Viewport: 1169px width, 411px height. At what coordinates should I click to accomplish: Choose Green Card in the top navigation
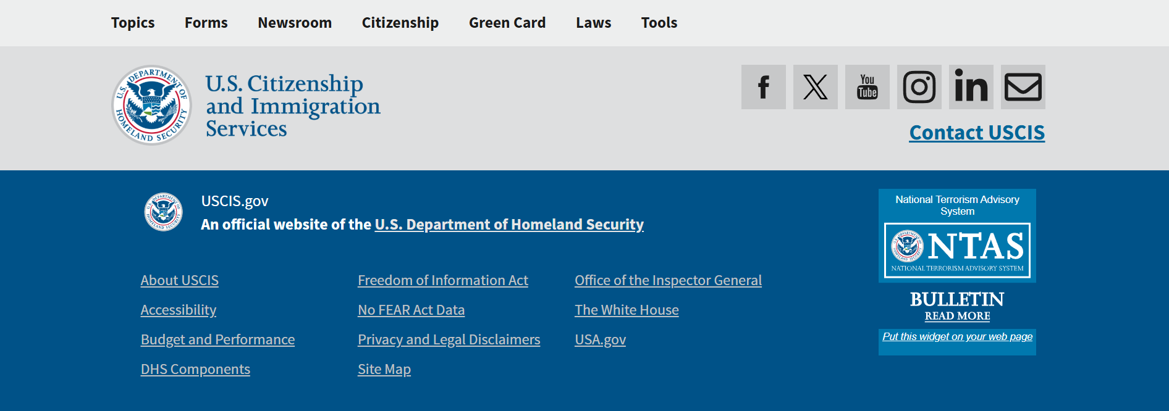coord(507,23)
